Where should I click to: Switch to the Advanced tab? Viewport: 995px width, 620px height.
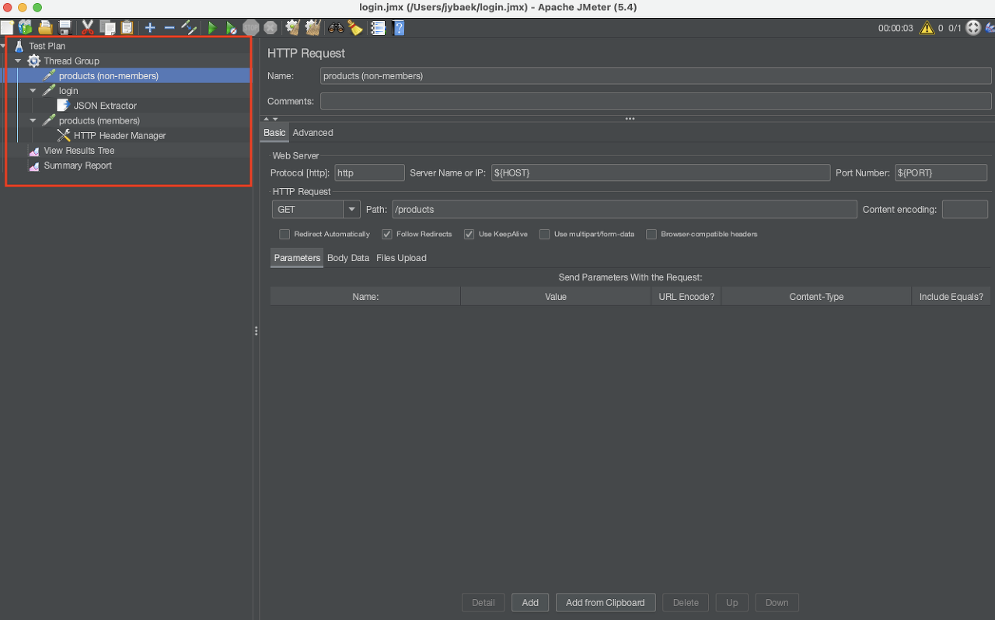click(312, 133)
